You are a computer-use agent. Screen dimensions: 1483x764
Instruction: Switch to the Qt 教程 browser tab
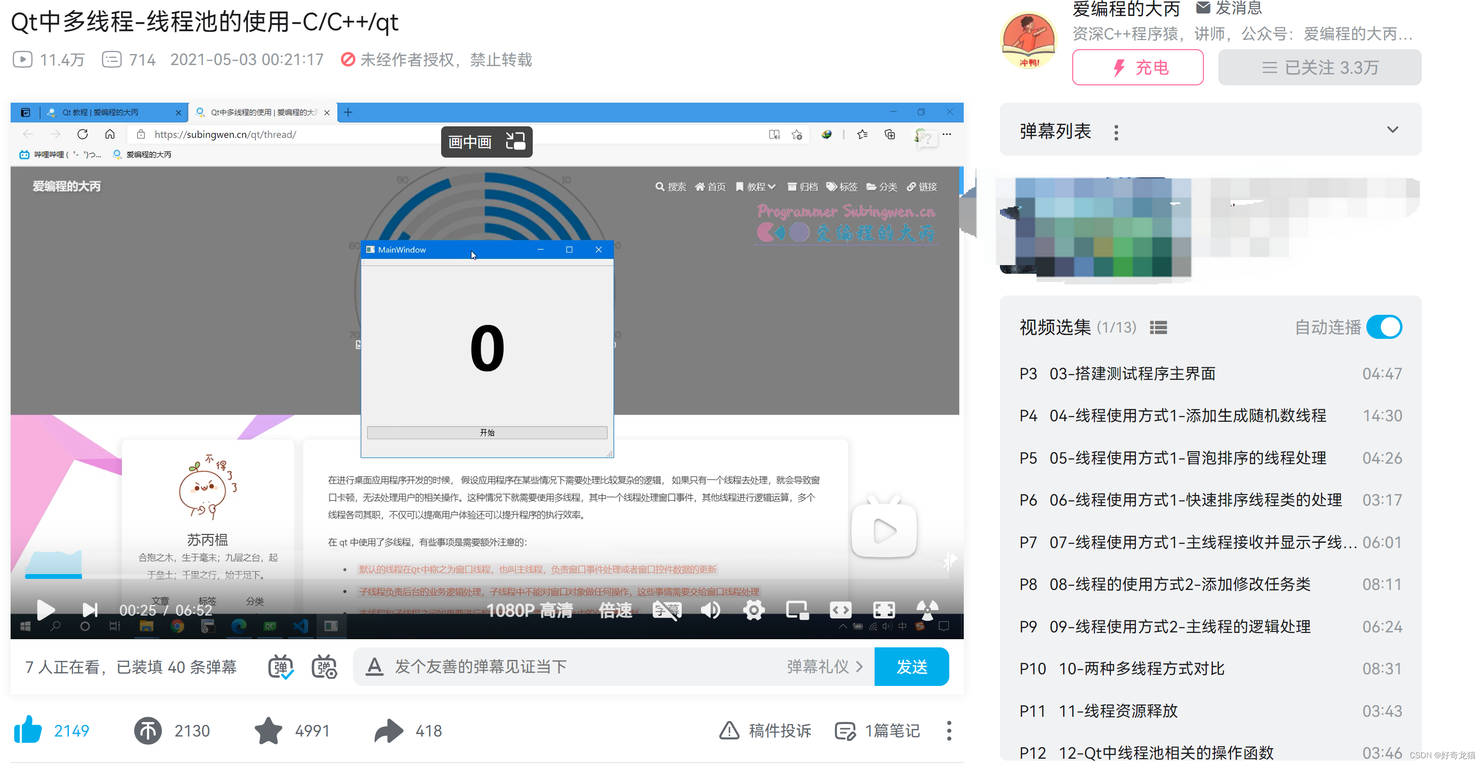pyautogui.click(x=113, y=112)
